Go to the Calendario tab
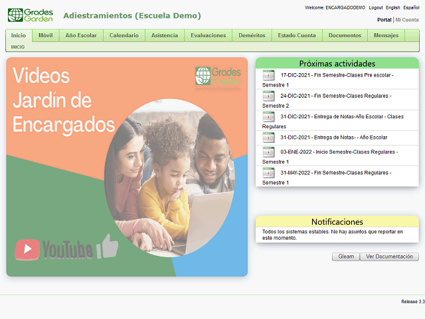This screenshot has height=319, width=425. pyautogui.click(x=124, y=35)
